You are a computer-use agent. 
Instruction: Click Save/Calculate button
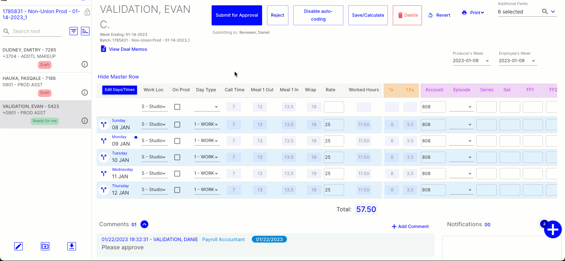coord(368,15)
